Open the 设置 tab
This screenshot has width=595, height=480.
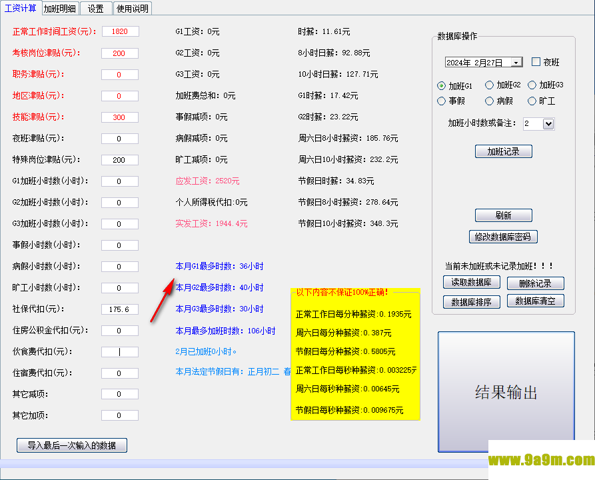[96, 9]
